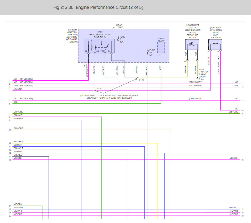Click 'HIGH CURRENT PETA PUMP RELAY' label

point(100,36)
